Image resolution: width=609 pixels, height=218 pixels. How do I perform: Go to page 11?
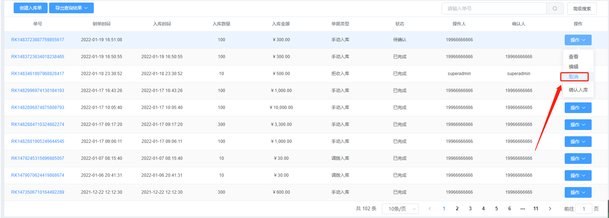tap(536, 209)
